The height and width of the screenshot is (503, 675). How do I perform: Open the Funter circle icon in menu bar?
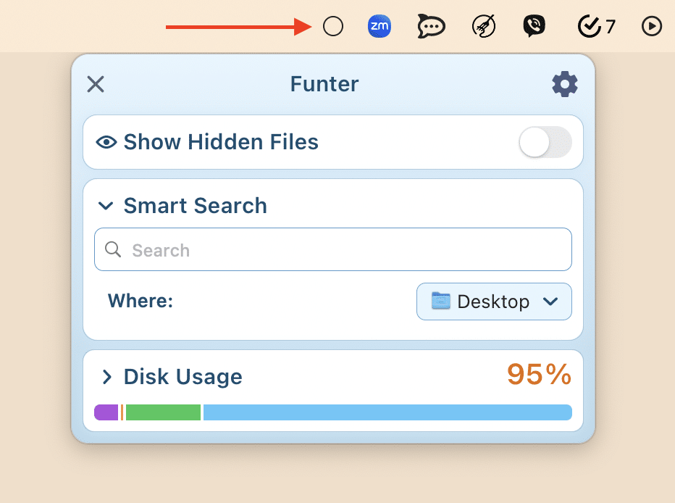332,27
